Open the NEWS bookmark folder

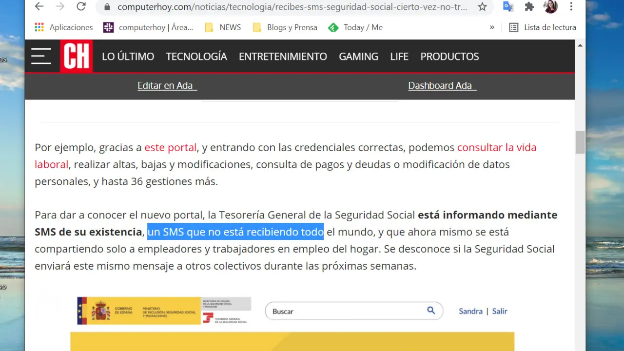(223, 27)
